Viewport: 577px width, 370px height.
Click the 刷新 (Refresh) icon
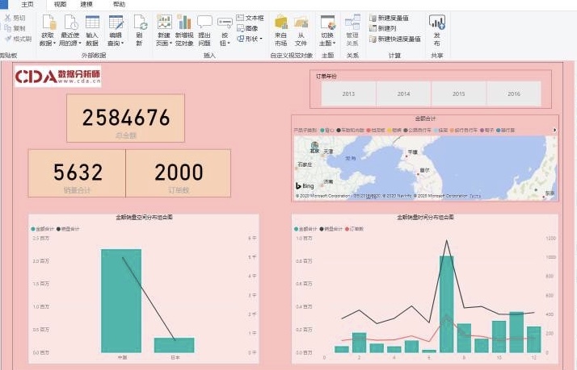tap(140, 22)
